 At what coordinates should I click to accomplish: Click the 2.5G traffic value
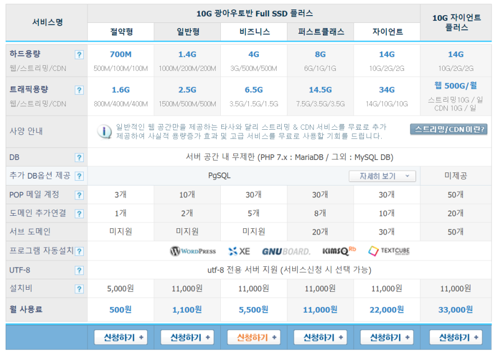point(187,90)
